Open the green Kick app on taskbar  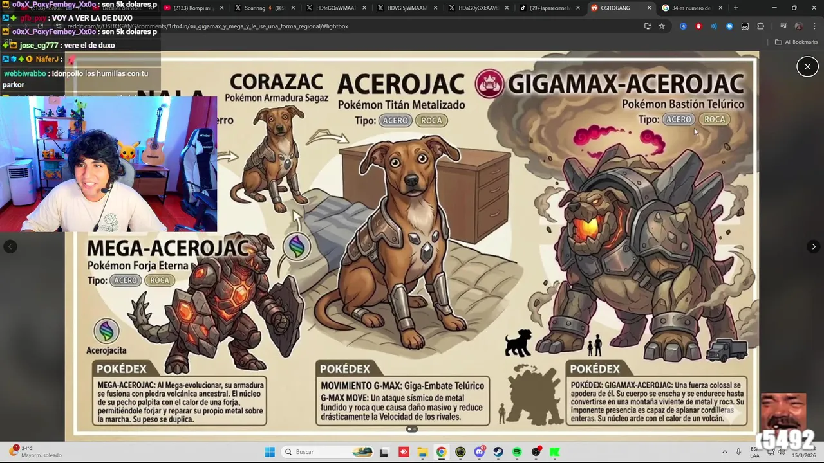554,452
